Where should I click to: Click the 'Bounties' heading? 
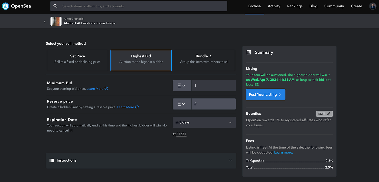click(253, 114)
